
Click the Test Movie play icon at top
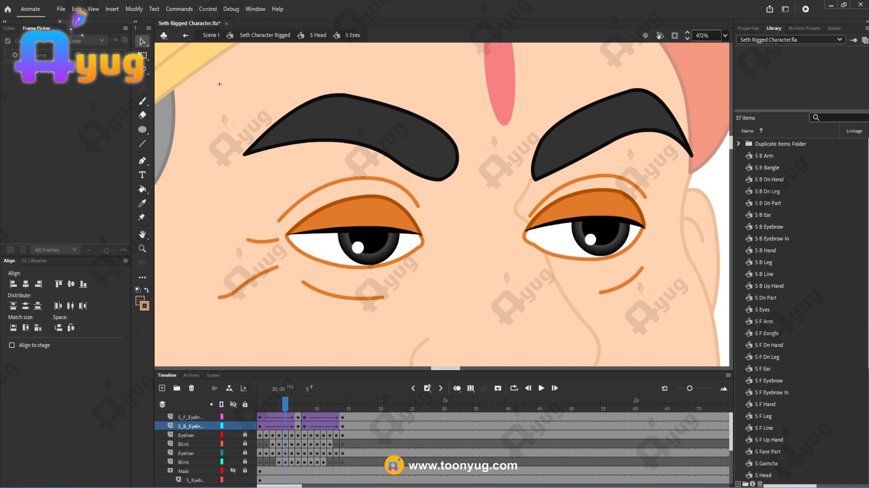[805, 9]
